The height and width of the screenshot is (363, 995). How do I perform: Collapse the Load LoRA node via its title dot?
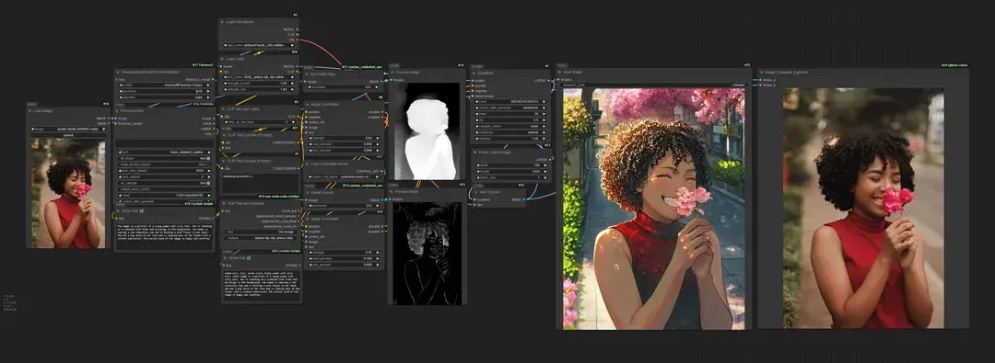pos(222,59)
